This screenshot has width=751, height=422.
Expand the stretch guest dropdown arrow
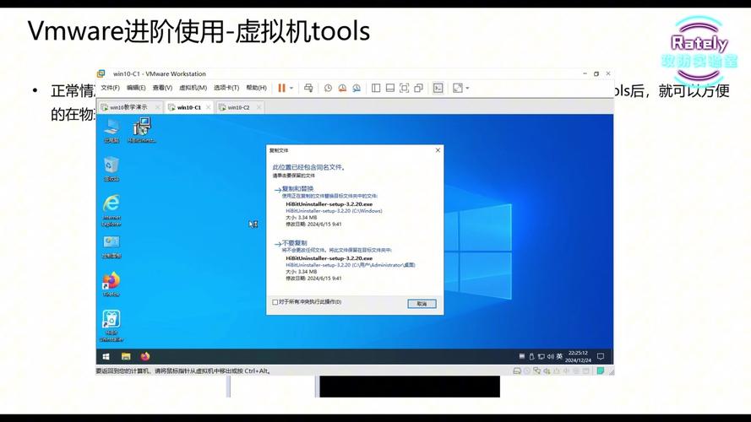[467, 88]
